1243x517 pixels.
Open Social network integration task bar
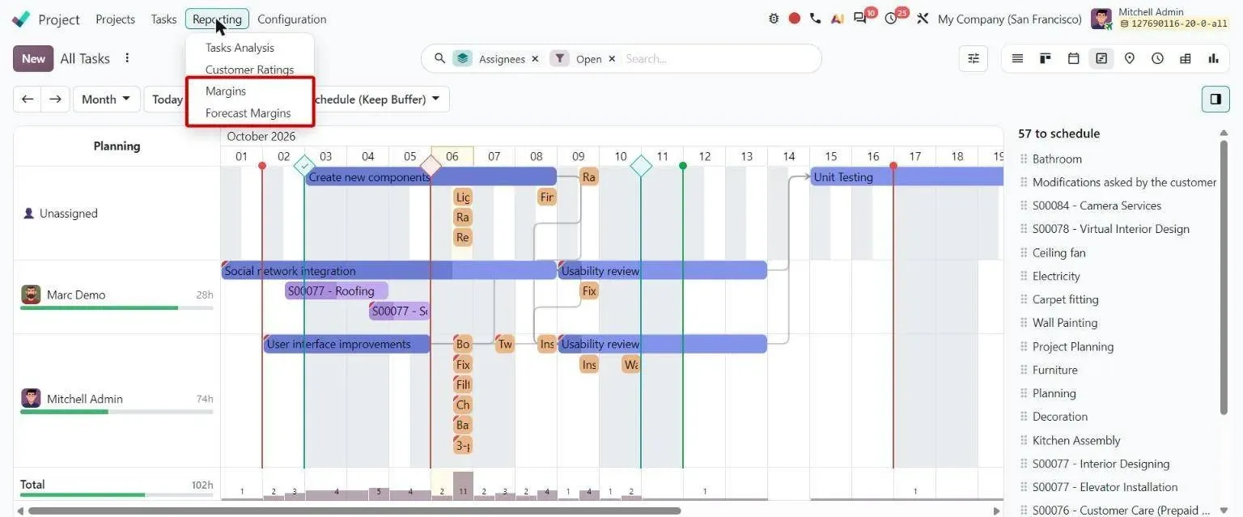coord(388,271)
